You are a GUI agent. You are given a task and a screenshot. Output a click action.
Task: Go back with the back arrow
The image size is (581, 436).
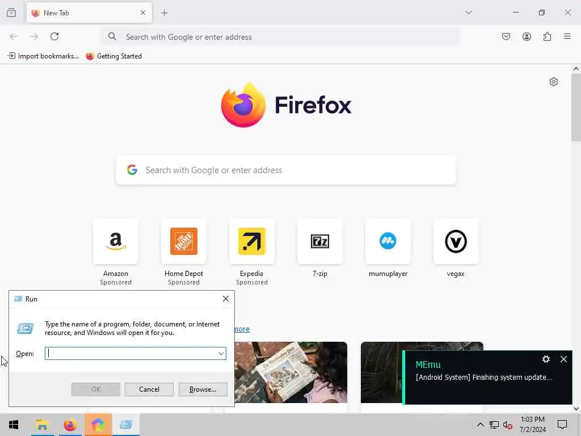(x=14, y=36)
